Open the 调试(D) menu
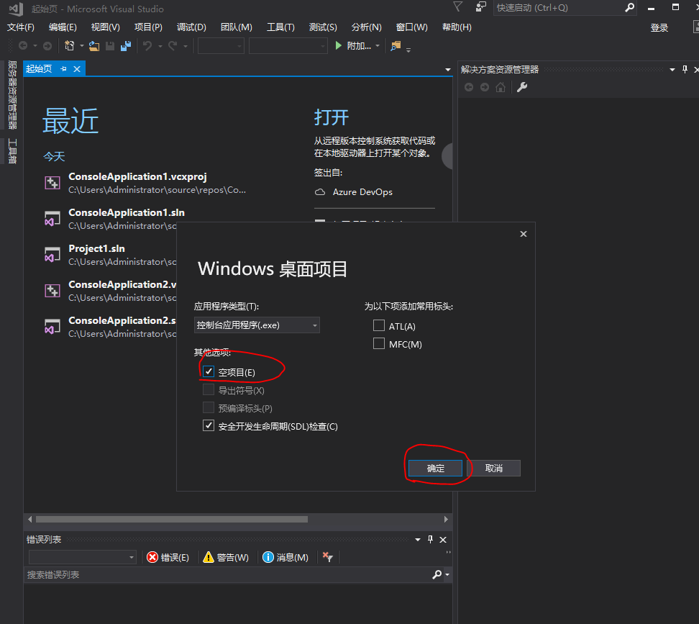699x624 pixels. [x=191, y=27]
